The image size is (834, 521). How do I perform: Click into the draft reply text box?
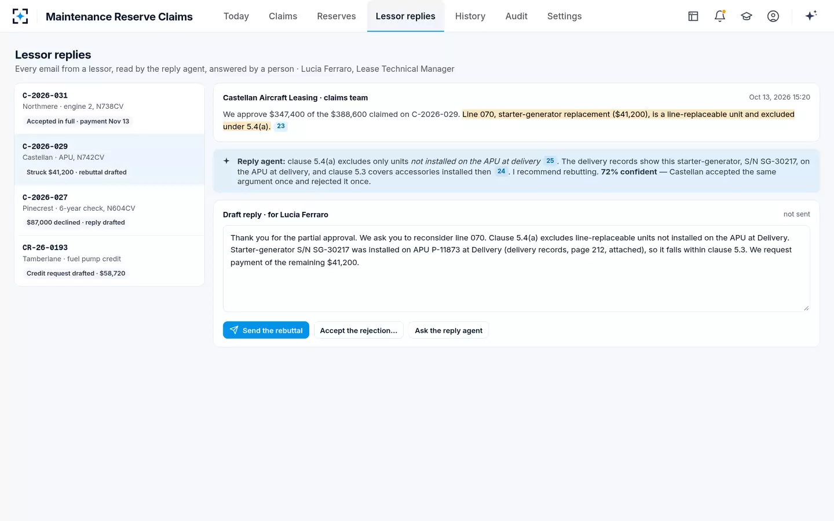517,269
